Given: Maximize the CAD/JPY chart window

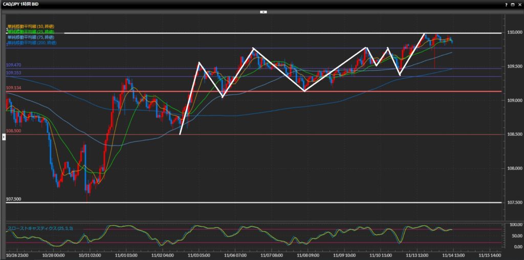Looking at the screenshot, I should pyautogui.click(x=513, y=4).
